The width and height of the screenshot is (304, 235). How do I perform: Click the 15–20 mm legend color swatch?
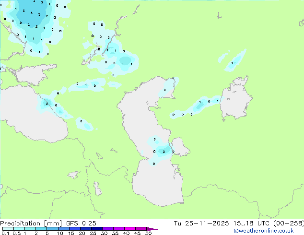[x=75, y=229]
